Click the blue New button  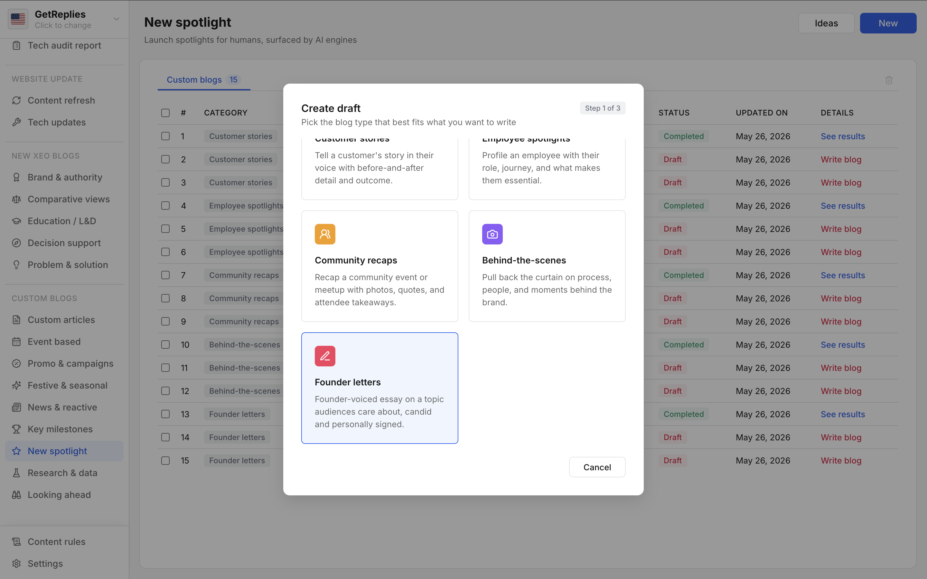tap(888, 23)
